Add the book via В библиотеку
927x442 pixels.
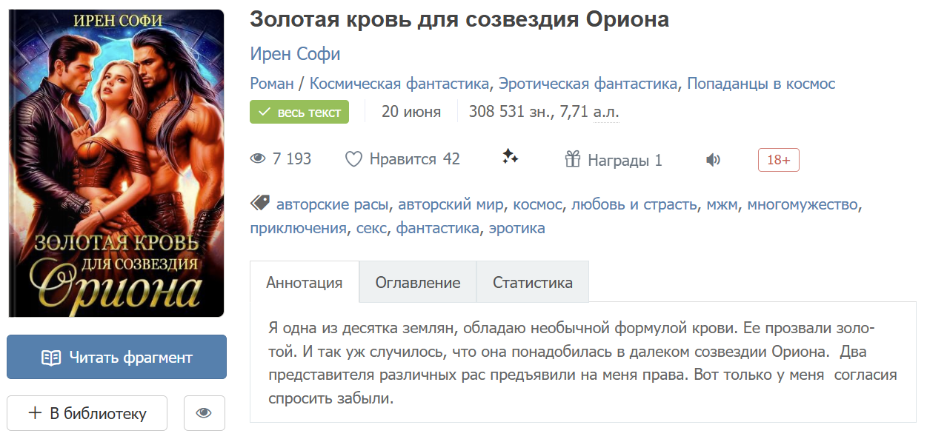(87, 413)
